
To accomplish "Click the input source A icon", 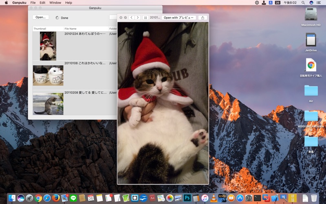I will tap(271, 3).
